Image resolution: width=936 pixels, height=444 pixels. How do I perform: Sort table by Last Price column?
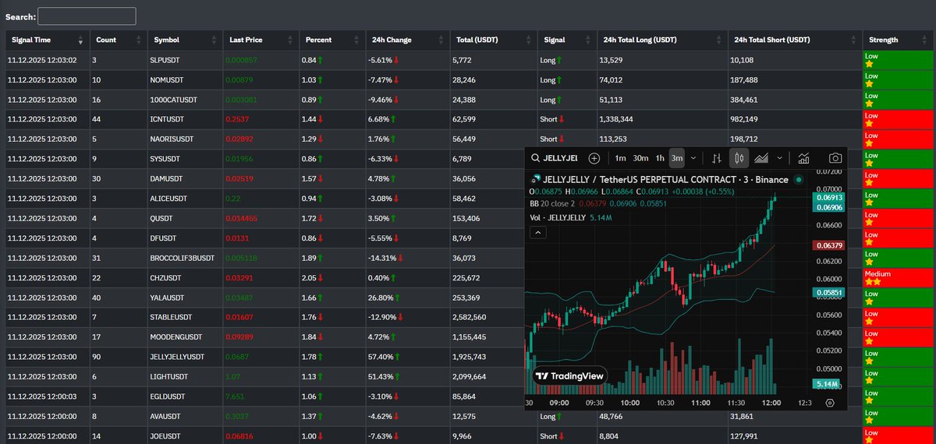pos(261,40)
